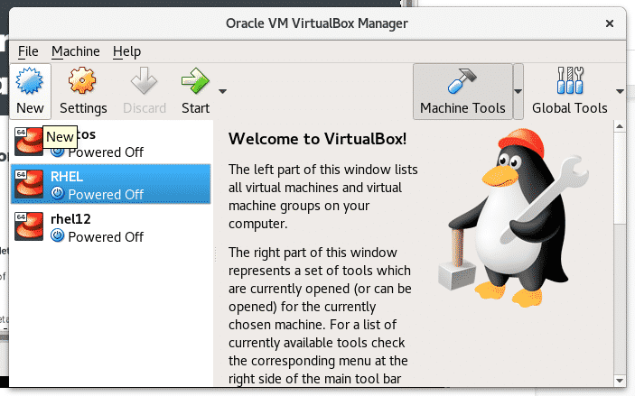This screenshot has height=396, width=635.
Task: Click the scrollbar up arrow in welcome pane
Action: click(620, 126)
